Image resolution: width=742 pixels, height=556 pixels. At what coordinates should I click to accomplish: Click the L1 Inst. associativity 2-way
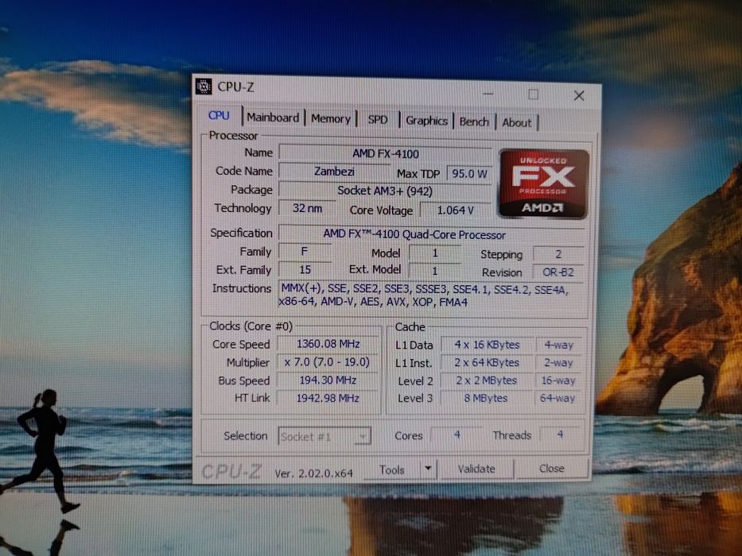[x=558, y=363]
